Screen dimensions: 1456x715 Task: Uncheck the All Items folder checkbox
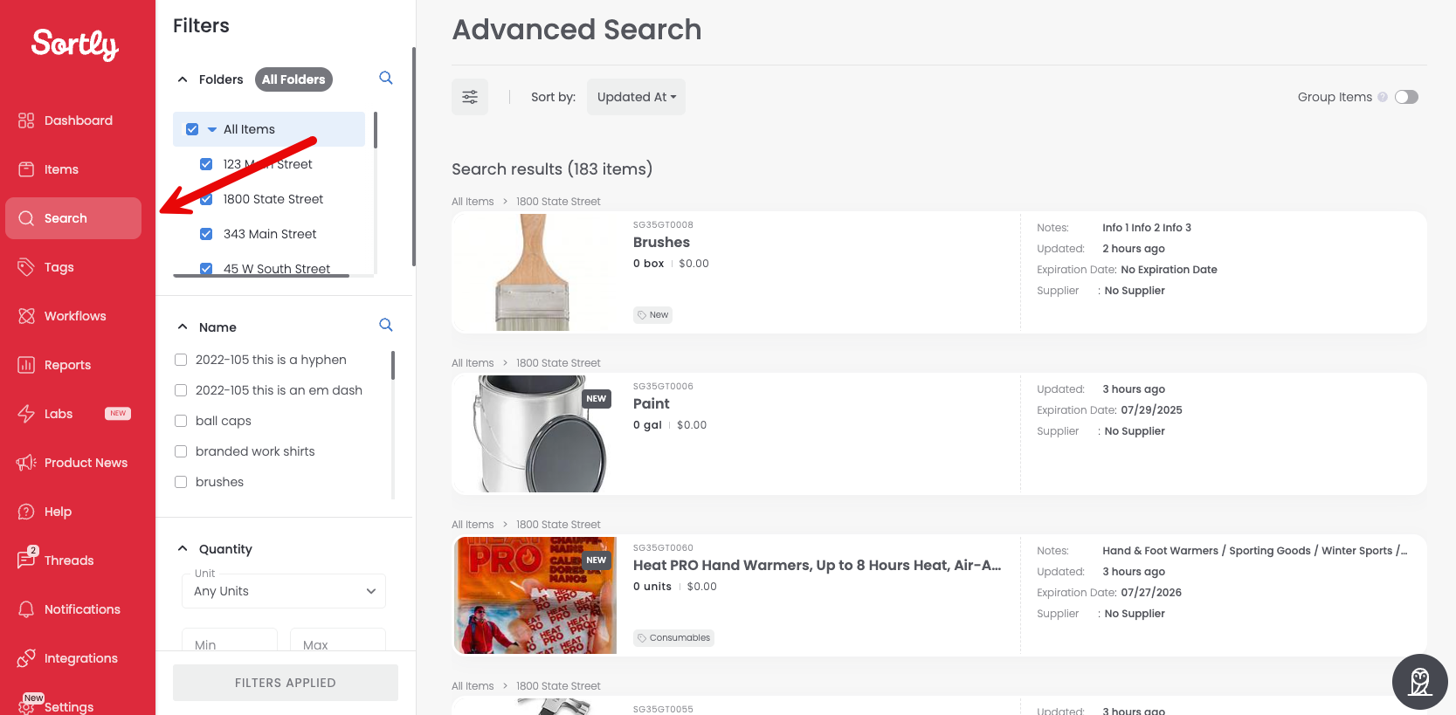pos(192,129)
